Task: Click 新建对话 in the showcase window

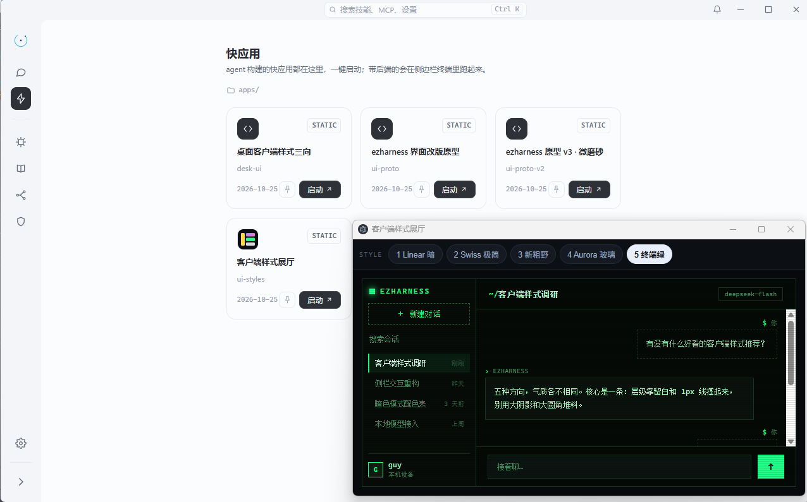Action: pos(419,314)
